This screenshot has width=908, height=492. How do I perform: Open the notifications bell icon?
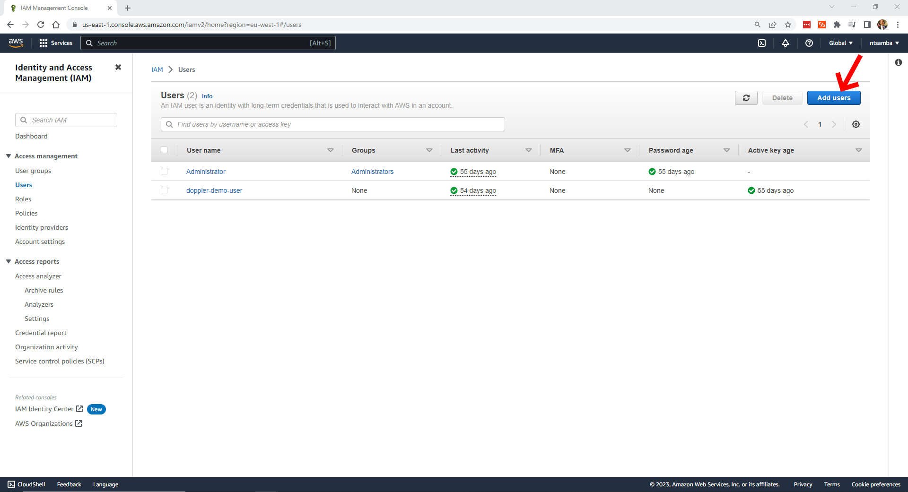click(786, 43)
